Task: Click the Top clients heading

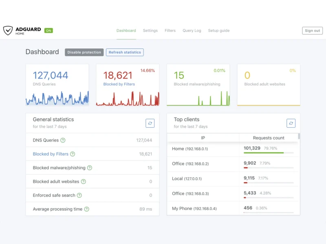Action: pos(187,119)
